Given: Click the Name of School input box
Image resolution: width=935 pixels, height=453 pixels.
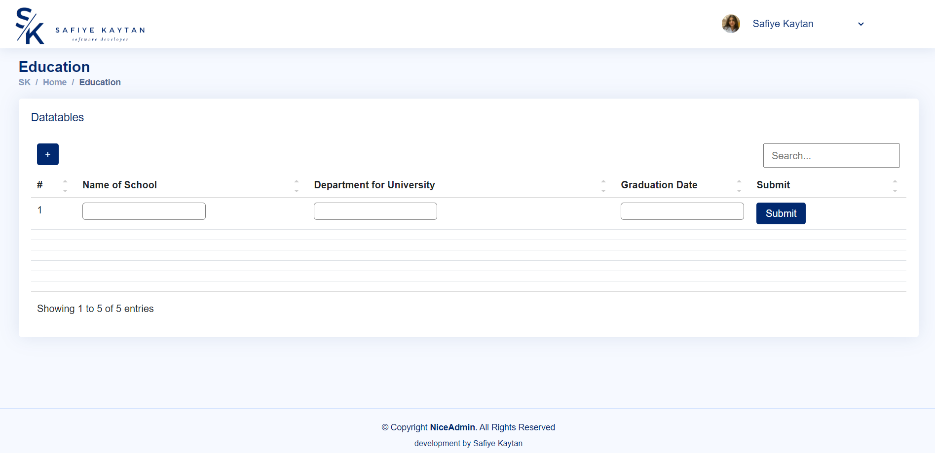Looking at the screenshot, I should 144,210.
